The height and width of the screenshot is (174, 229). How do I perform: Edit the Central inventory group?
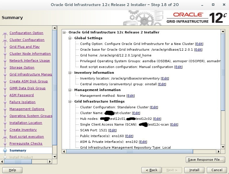(162, 84)
